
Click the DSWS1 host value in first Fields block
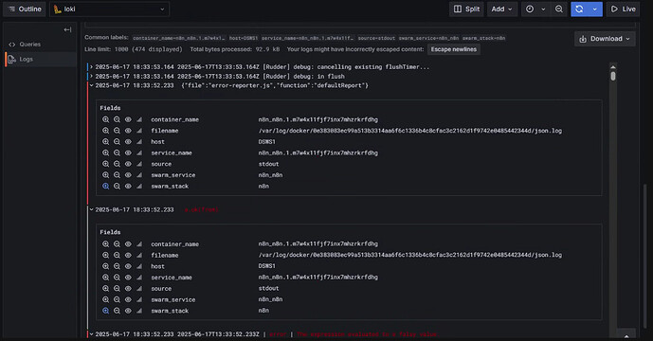(266, 141)
